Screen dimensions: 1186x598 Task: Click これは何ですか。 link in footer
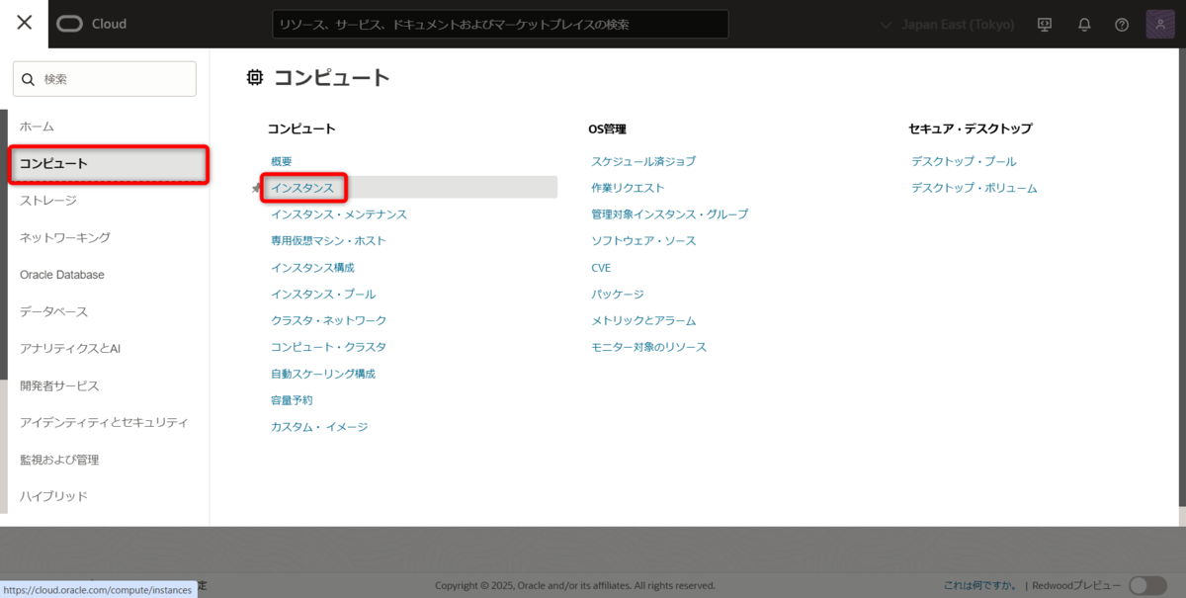pos(980,586)
